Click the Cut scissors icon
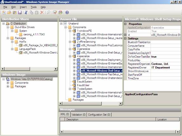The width and height of the screenshot is (182, 136). 26,12
